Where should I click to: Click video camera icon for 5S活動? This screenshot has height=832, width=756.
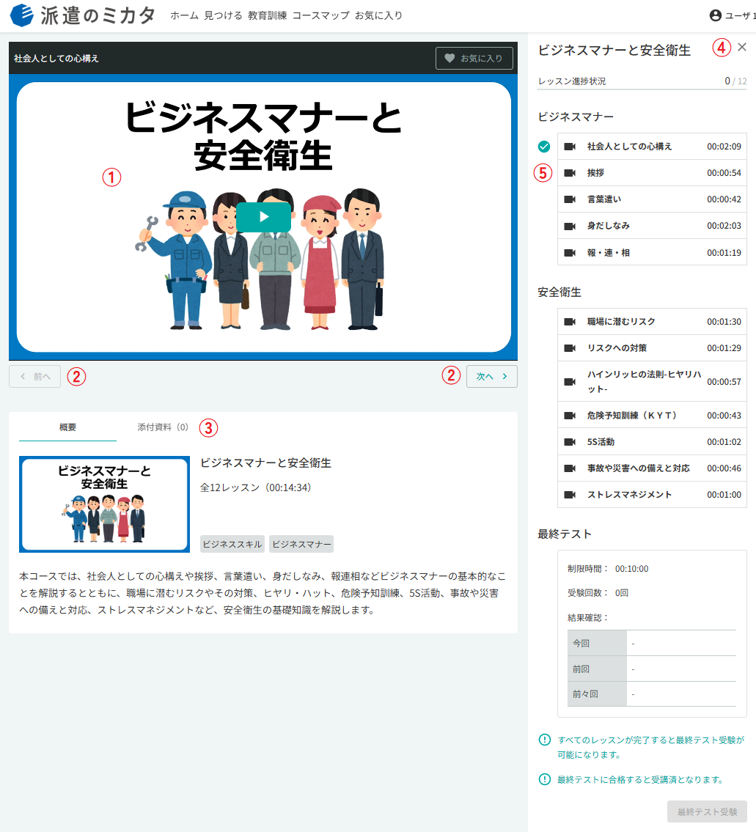click(570, 442)
